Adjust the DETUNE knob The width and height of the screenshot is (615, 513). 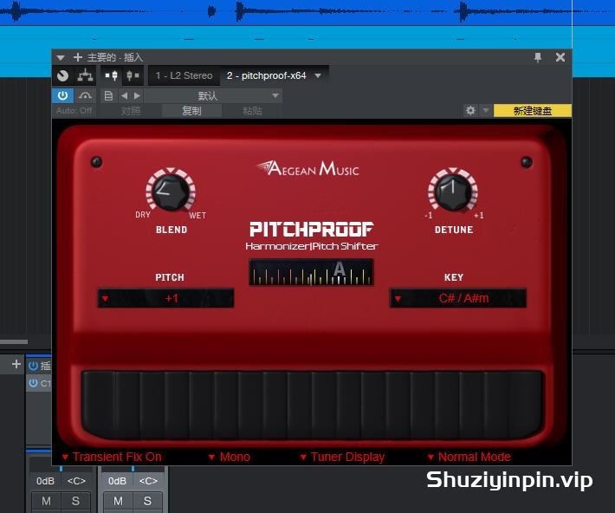(453, 192)
